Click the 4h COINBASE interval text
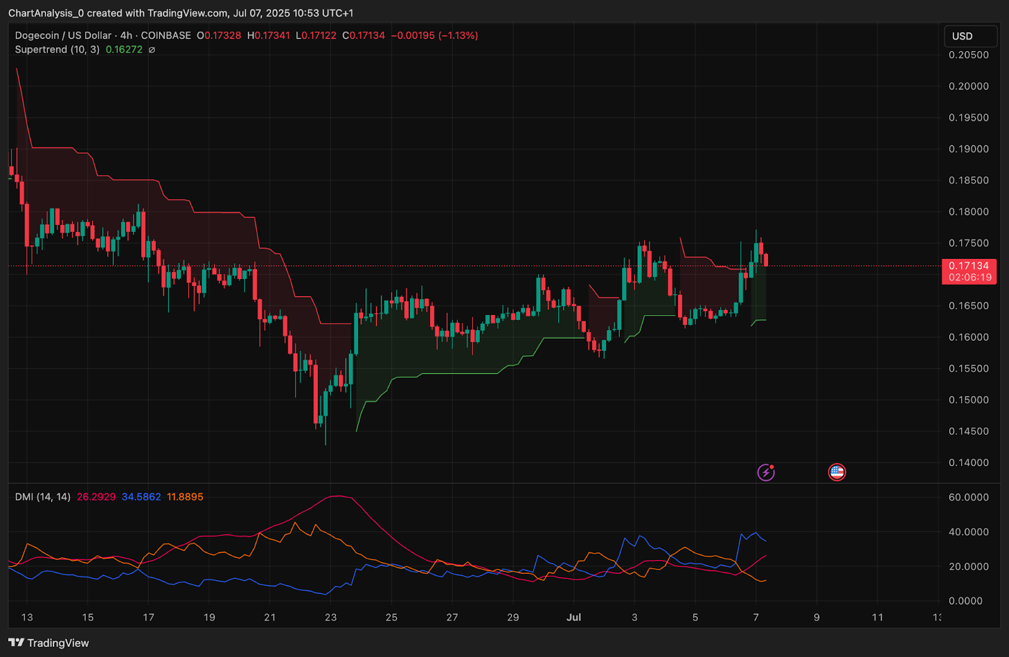Image resolution: width=1009 pixels, height=657 pixels. click(x=156, y=35)
